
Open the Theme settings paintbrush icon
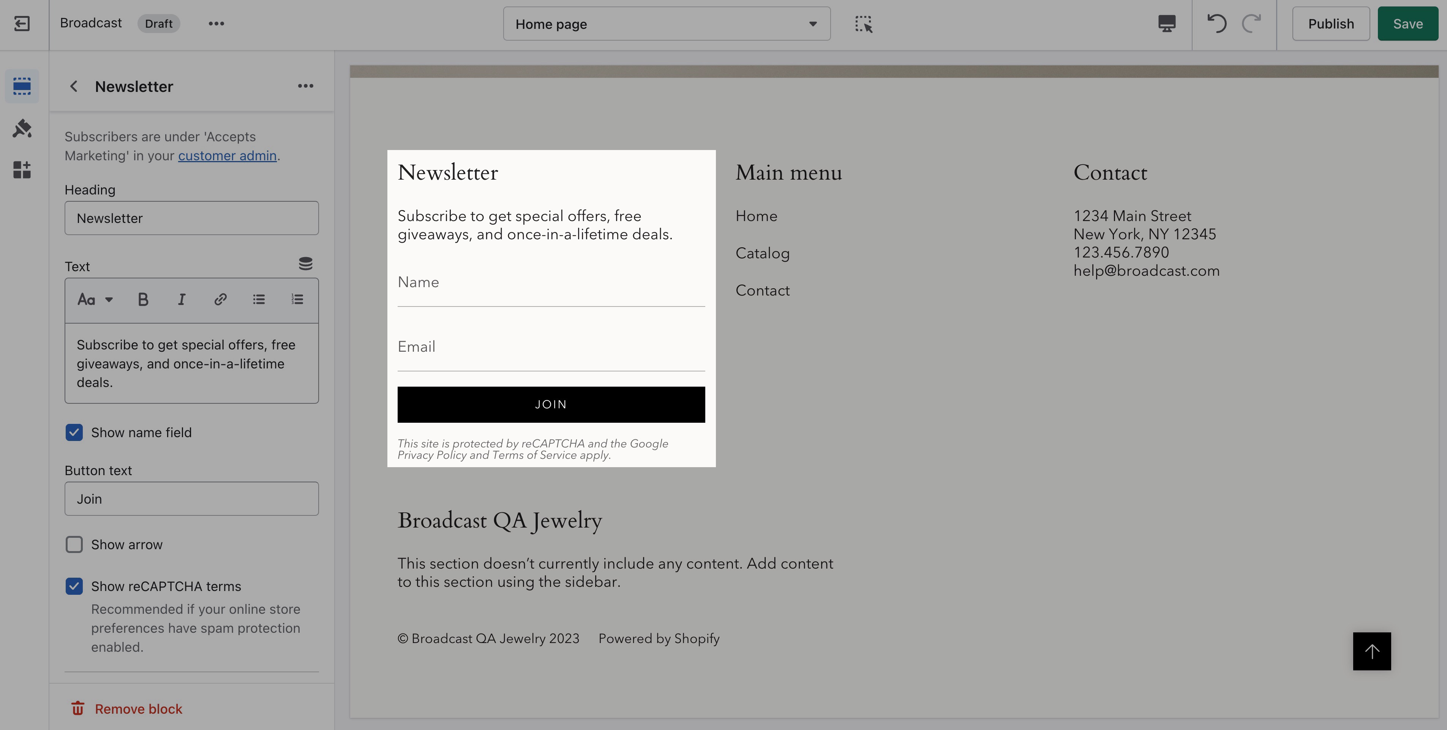click(22, 128)
